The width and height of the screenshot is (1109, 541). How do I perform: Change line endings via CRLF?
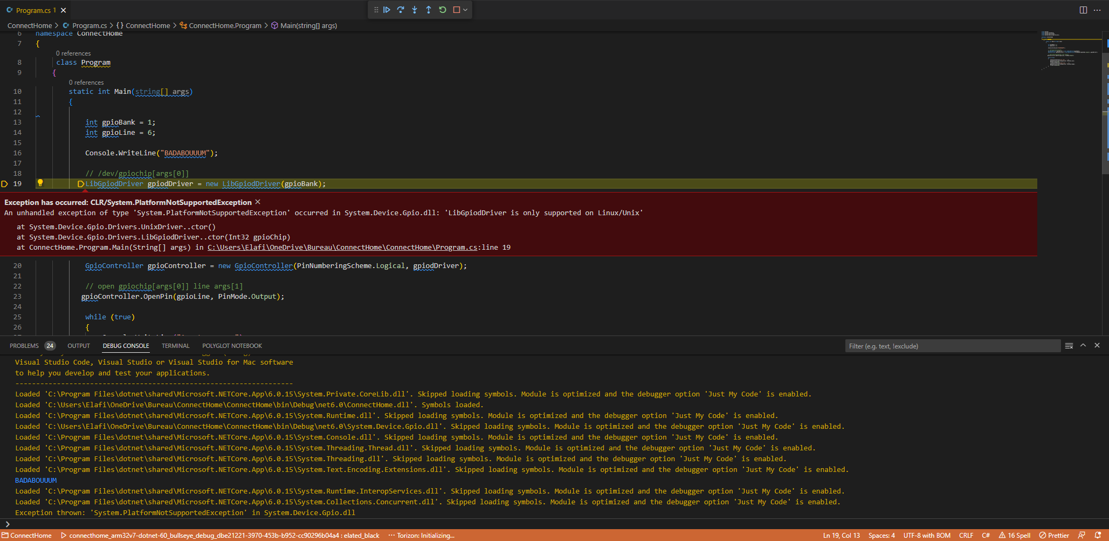click(x=966, y=536)
